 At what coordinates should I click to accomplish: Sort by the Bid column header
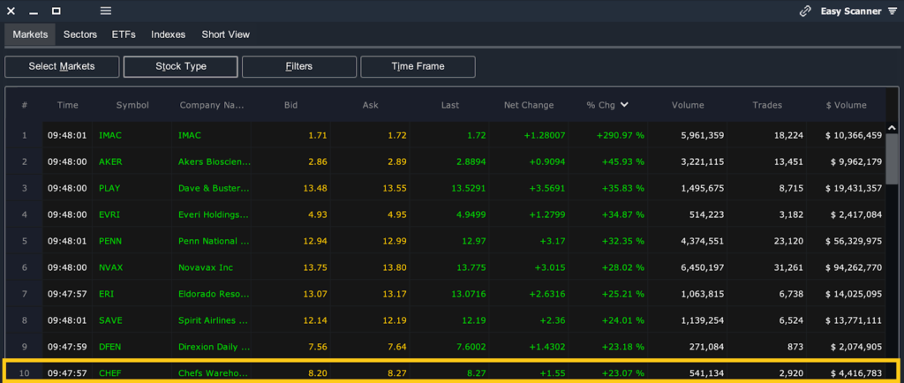pos(291,105)
